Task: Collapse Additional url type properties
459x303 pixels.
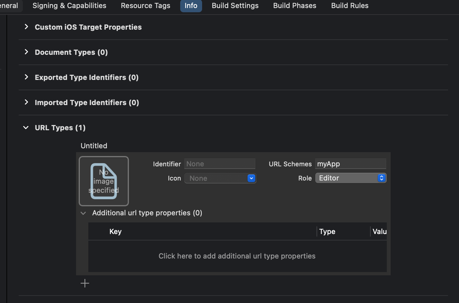Action: pyautogui.click(x=83, y=213)
